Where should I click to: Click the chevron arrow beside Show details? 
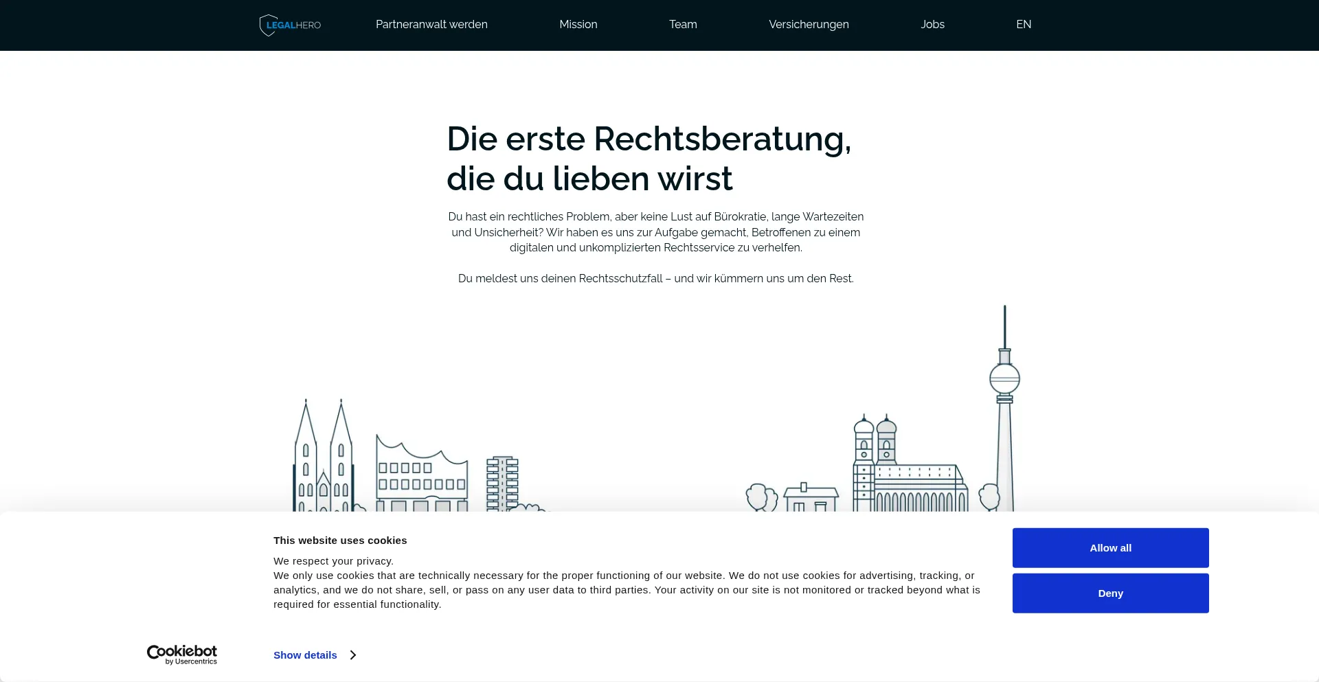(352, 655)
